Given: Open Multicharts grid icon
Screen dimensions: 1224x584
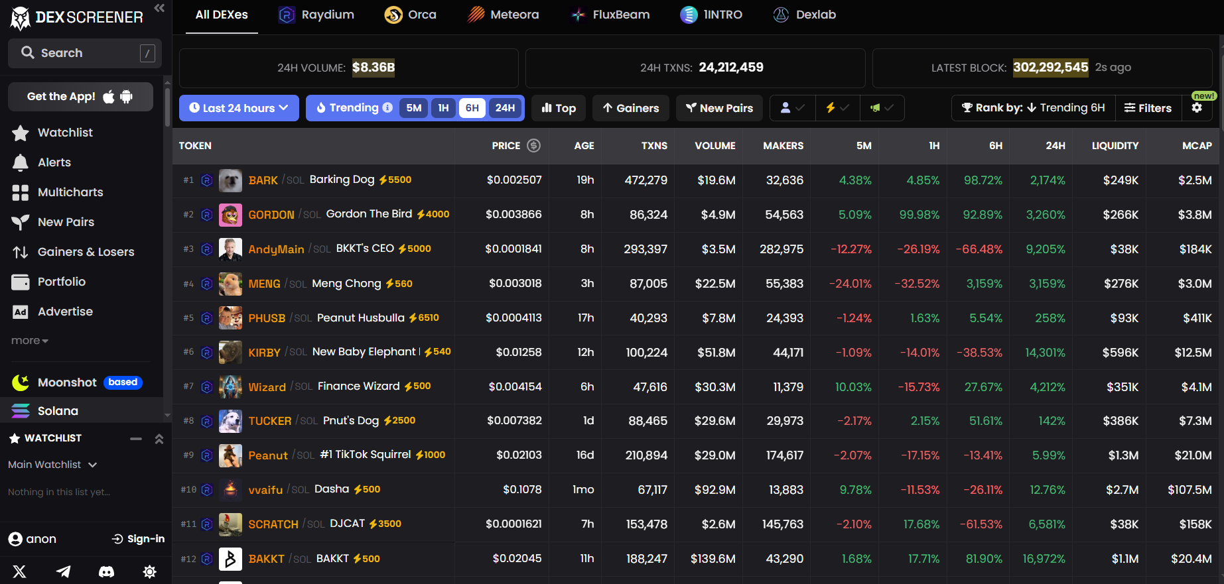Looking at the screenshot, I should [x=21, y=192].
